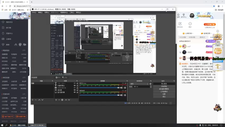Hide the 抖音网易云 text source
The image size is (225, 127).
[75, 86]
